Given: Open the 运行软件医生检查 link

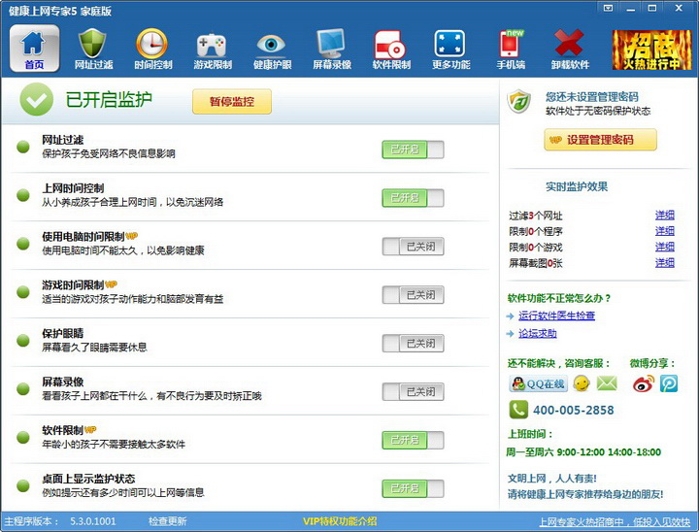Looking at the screenshot, I should [x=556, y=316].
